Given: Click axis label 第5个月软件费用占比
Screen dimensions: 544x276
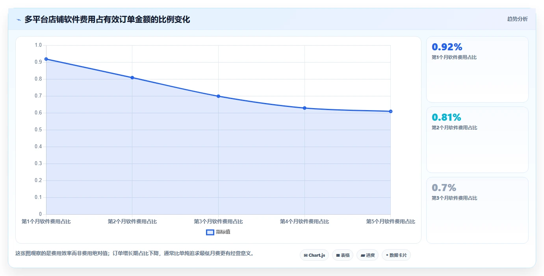Looking at the screenshot, I should click(x=391, y=222).
